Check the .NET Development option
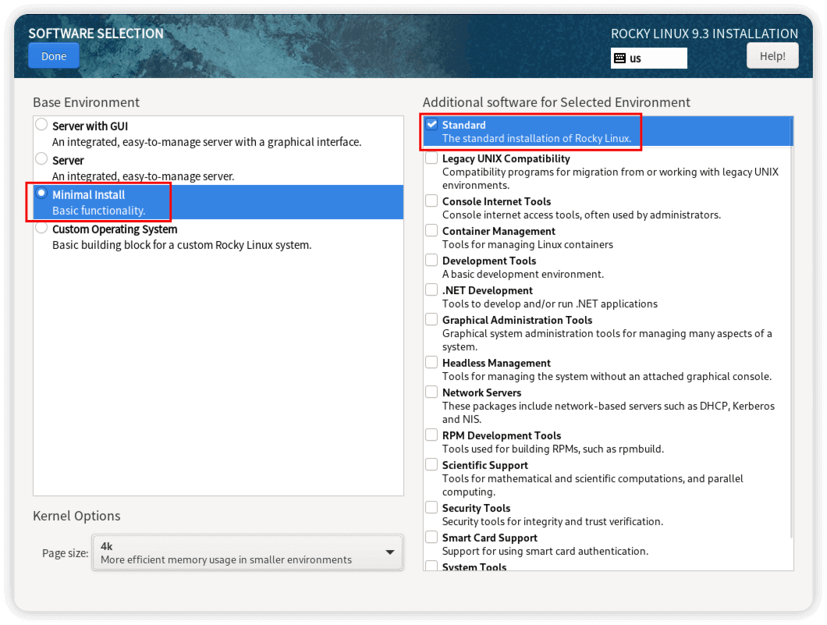This screenshot has height=625, width=827. [x=431, y=290]
